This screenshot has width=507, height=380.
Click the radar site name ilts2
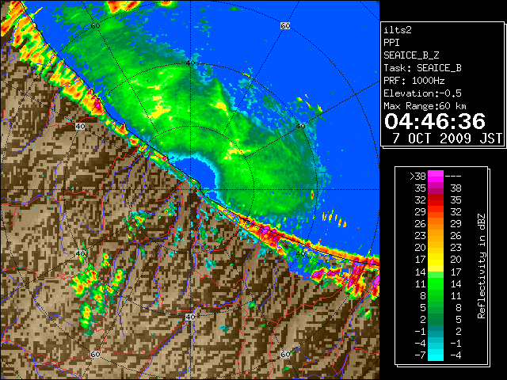click(x=398, y=30)
